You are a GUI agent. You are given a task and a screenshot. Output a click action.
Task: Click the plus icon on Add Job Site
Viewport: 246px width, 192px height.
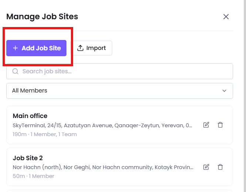click(x=15, y=48)
